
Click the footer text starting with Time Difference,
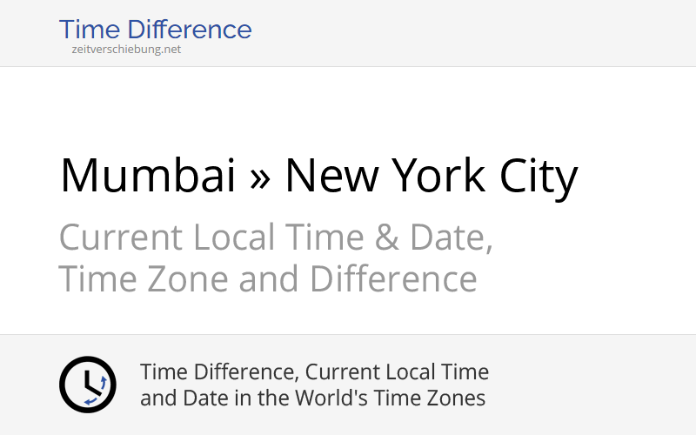[x=218, y=372]
